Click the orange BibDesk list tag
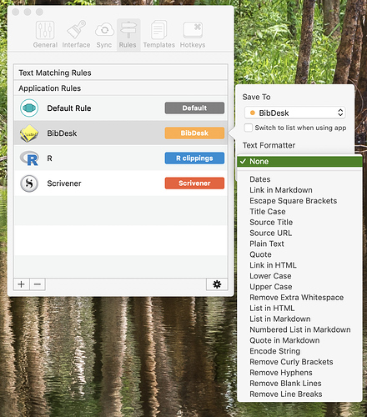 tap(194, 133)
